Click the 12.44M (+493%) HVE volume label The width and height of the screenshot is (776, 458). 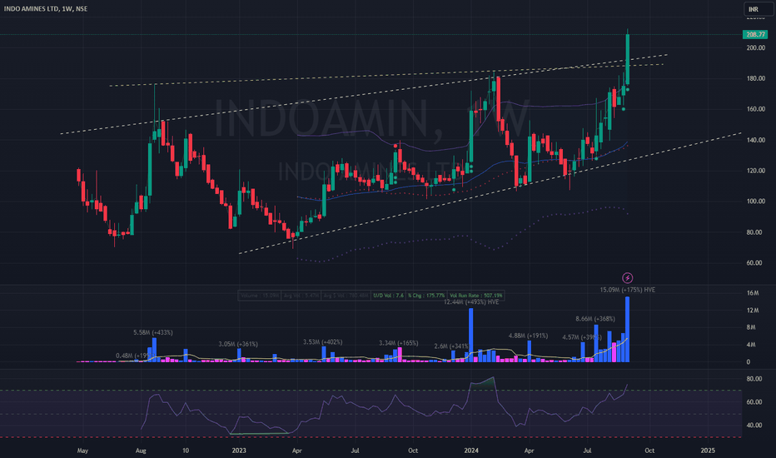[471, 302]
